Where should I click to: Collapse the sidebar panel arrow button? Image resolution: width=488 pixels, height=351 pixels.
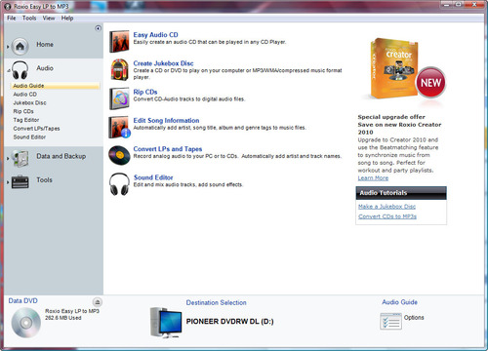click(x=98, y=28)
